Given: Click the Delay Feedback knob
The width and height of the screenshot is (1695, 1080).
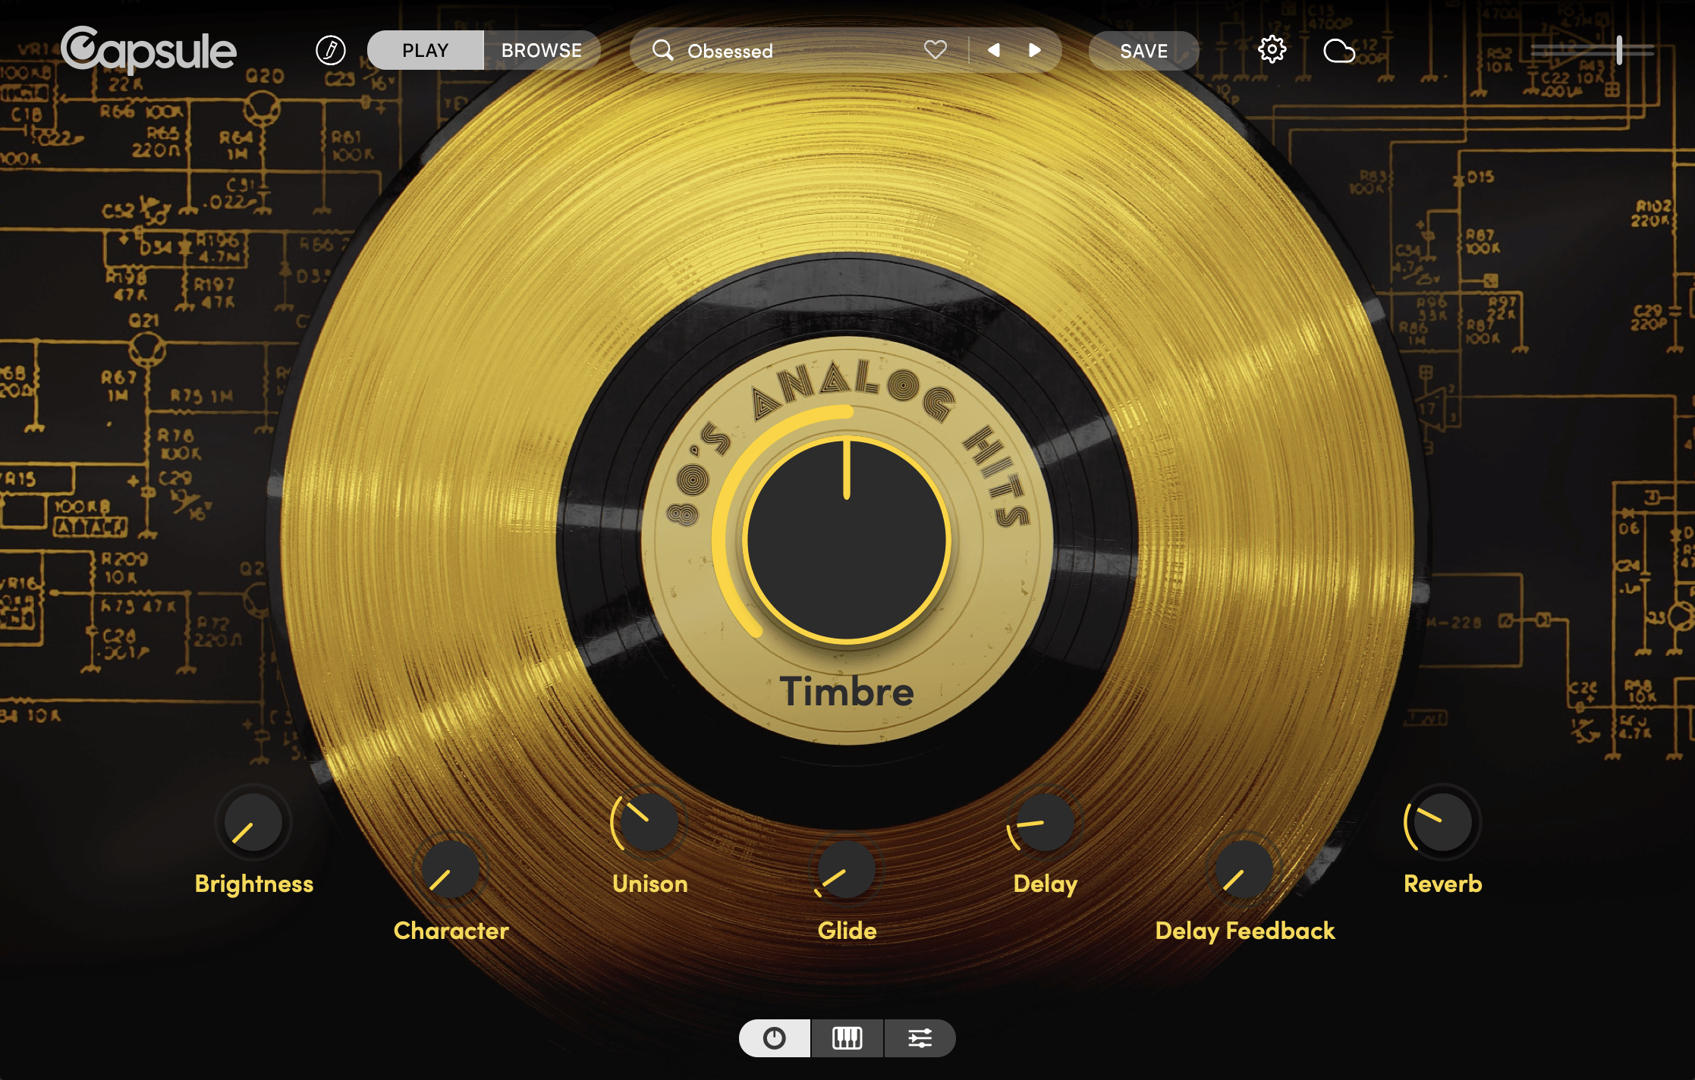Looking at the screenshot, I should [1244, 870].
